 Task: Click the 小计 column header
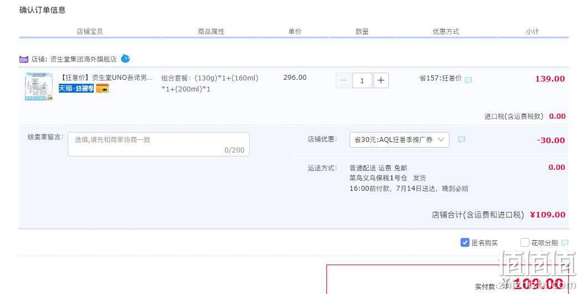(532, 32)
